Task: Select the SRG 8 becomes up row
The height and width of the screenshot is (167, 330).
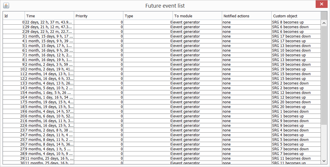Action: coord(162,22)
